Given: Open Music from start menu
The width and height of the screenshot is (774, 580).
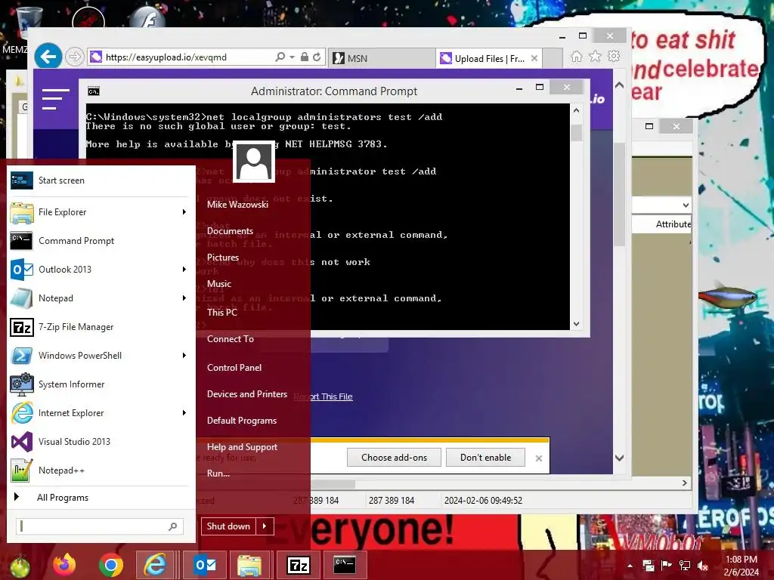Looking at the screenshot, I should (219, 284).
